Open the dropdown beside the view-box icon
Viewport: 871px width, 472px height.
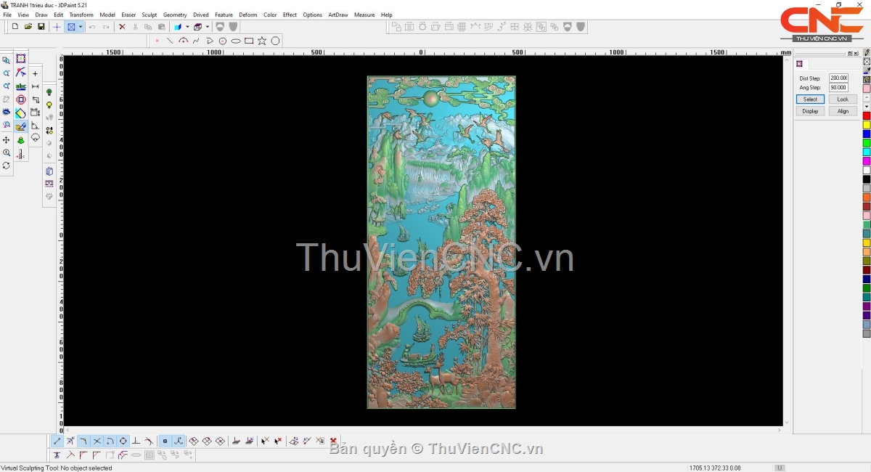(x=81, y=27)
